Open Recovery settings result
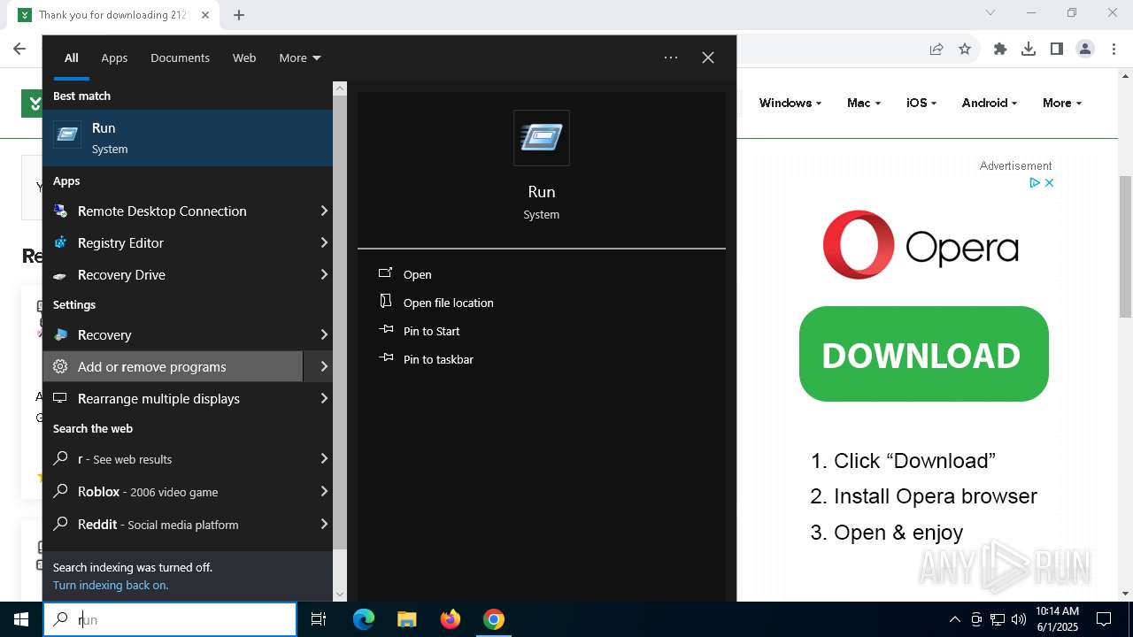1133x637 pixels. pyautogui.click(x=180, y=334)
